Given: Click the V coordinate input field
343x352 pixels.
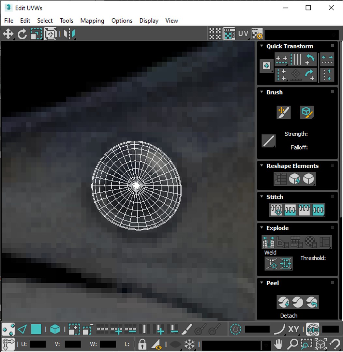Looking at the screenshot, I should point(73,344).
